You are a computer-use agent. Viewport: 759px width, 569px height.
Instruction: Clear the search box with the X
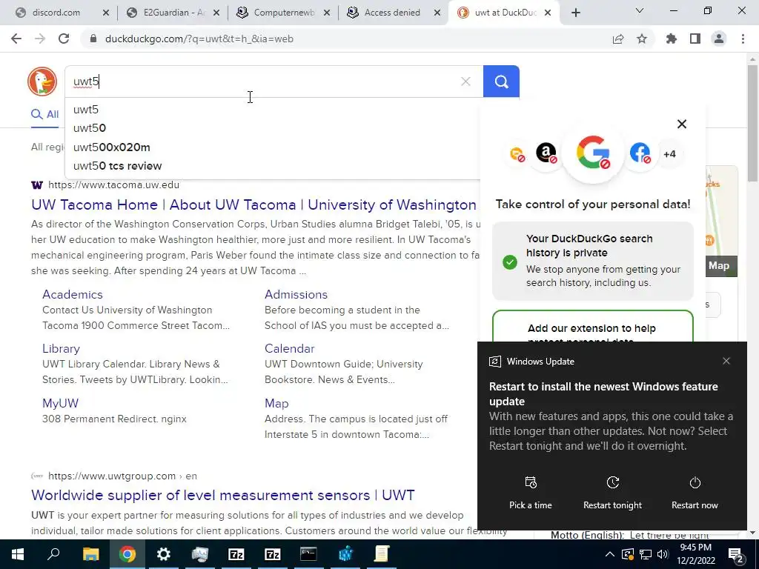pos(465,81)
